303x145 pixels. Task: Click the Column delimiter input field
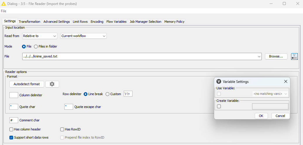(x=14, y=95)
